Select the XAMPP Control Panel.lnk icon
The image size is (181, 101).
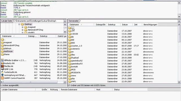[x=3, y=78]
